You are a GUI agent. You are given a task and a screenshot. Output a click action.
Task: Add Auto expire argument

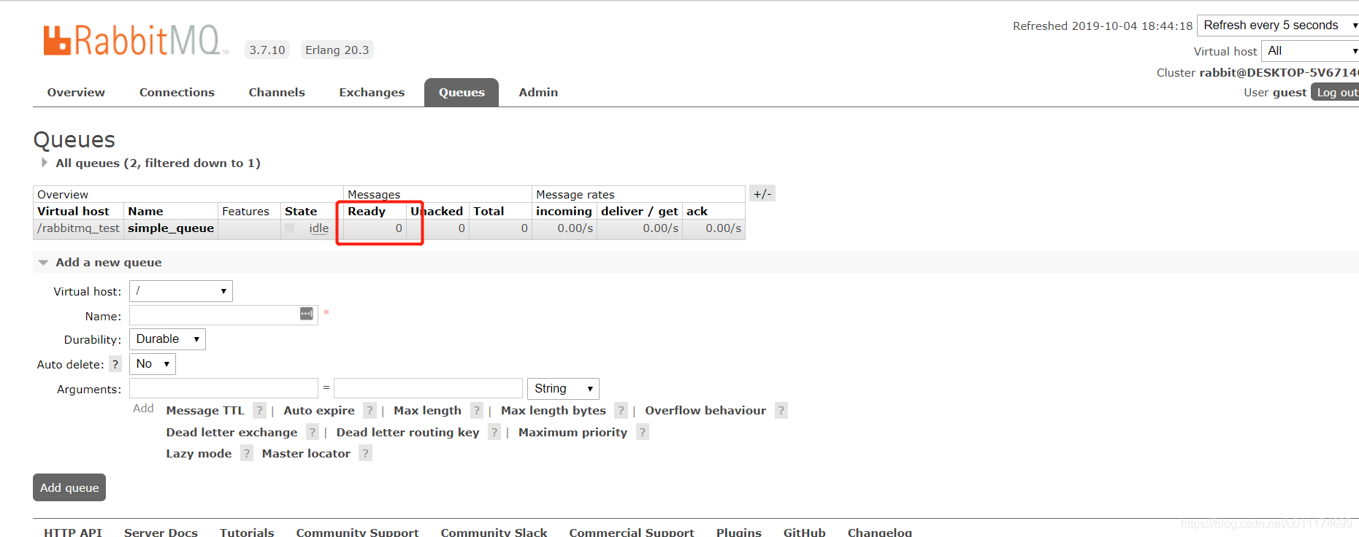[319, 411]
